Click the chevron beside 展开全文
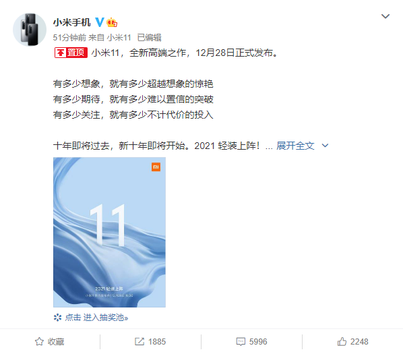The height and width of the screenshot is (354, 403). 325,146
